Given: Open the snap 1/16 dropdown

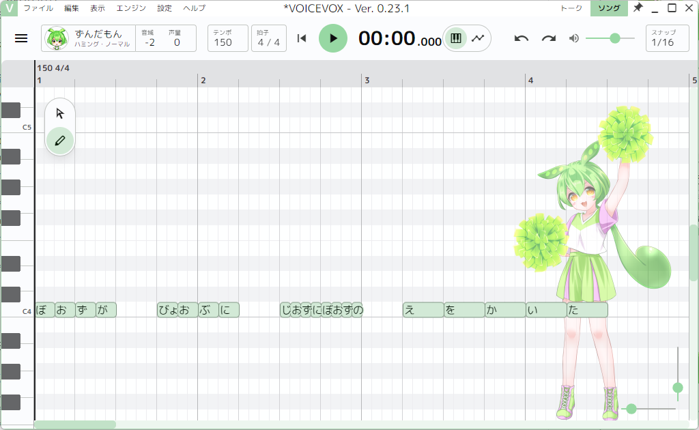Looking at the screenshot, I should click(x=668, y=38).
